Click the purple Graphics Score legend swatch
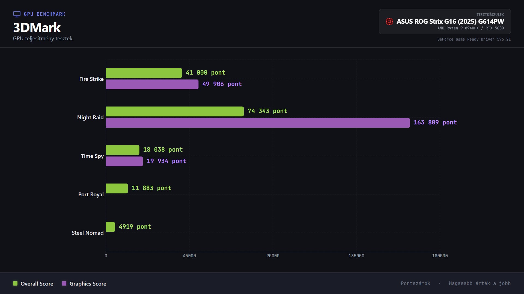 tap(64, 283)
